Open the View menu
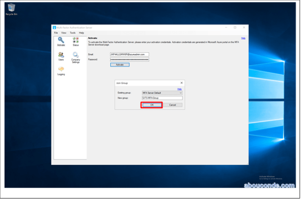Screen dimensions: 301x199 pos(64,32)
